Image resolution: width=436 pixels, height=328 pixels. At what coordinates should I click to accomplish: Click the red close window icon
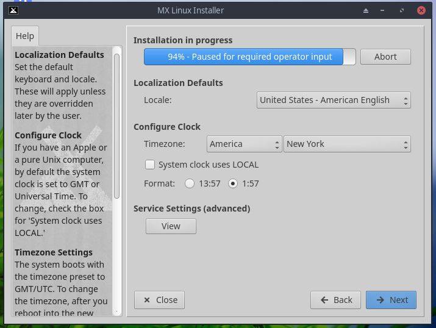click(x=421, y=10)
